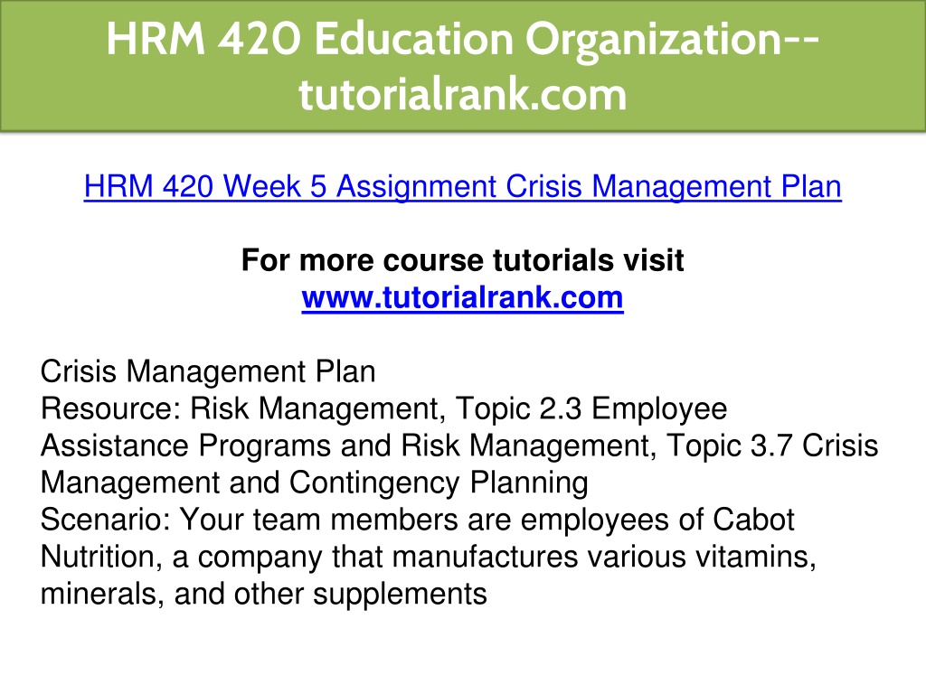Image resolution: width=926 pixels, height=694 pixels.
Task: Click 'Management and Contingency Planning' line
Action: click(314, 483)
